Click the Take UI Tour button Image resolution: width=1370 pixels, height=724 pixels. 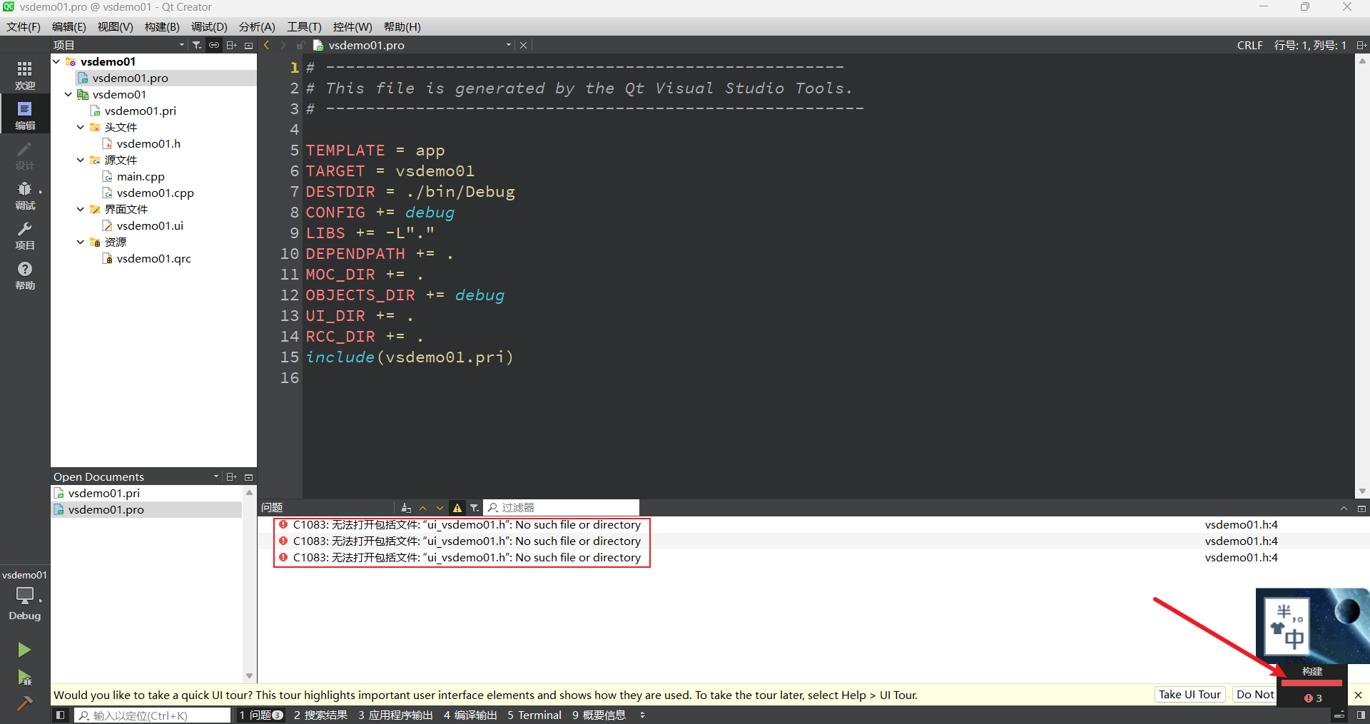[x=1189, y=695]
